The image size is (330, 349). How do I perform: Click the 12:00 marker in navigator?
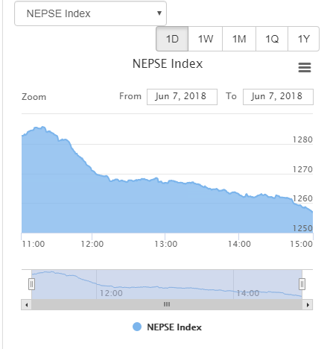coord(111,293)
